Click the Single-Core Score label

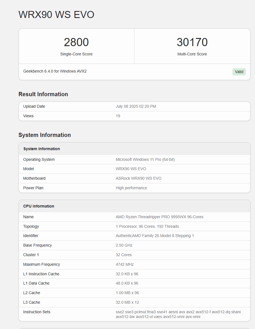click(76, 54)
